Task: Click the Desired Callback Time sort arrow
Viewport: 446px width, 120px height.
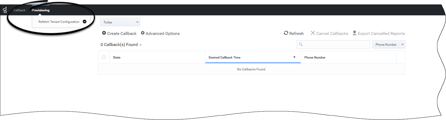Action: coord(294,57)
